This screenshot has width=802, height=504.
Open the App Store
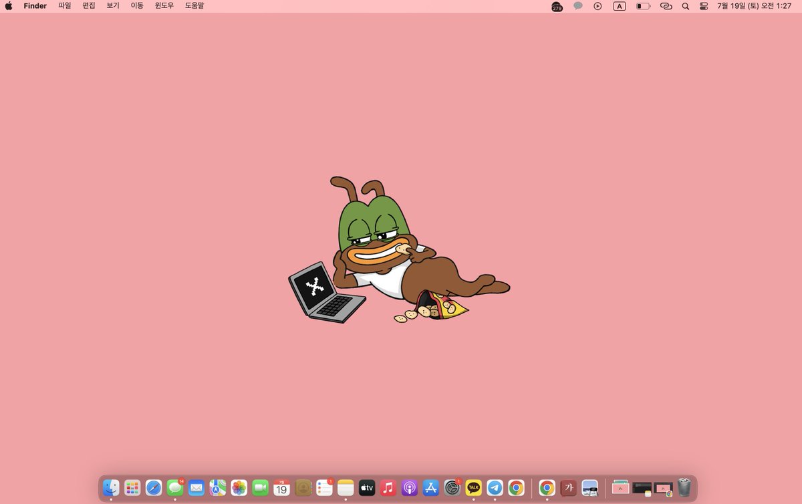431,488
